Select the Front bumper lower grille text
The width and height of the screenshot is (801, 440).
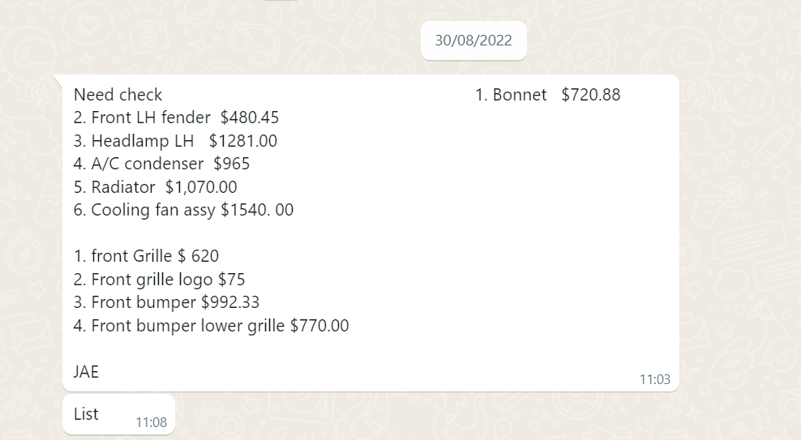(x=188, y=326)
